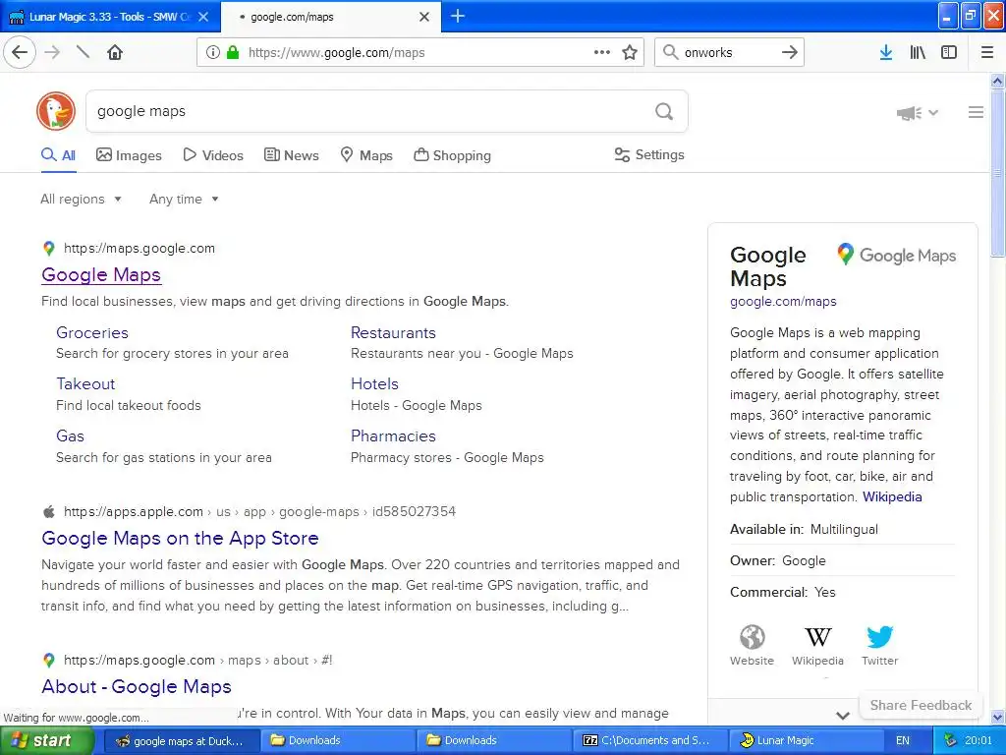Toggle the sidebar view icon
Image resolution: width=1006 pixels, height=755 pixels.
tap(949, 53)
